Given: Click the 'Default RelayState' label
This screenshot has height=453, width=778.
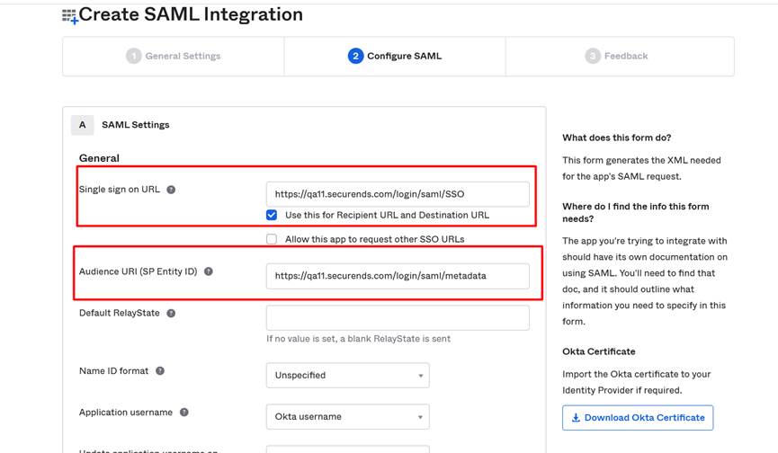Looking at the screenshot, I should 120,313.
